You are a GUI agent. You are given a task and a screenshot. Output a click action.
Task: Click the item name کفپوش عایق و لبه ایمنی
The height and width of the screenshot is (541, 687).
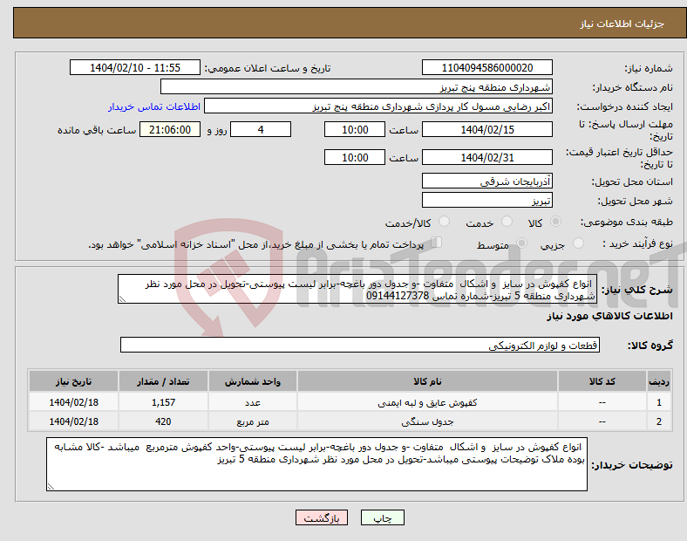427,402
